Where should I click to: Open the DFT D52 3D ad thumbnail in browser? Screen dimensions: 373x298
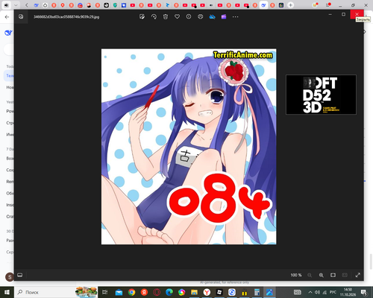tap(321, 95)
